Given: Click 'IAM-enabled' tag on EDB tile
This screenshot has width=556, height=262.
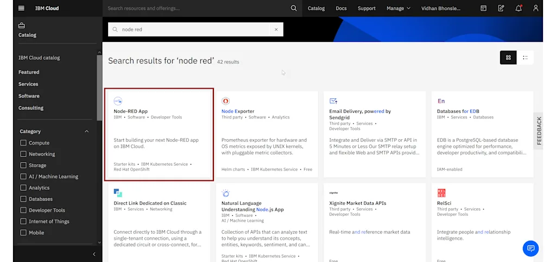Looking at the screenshot, I should tap(449, 170).
